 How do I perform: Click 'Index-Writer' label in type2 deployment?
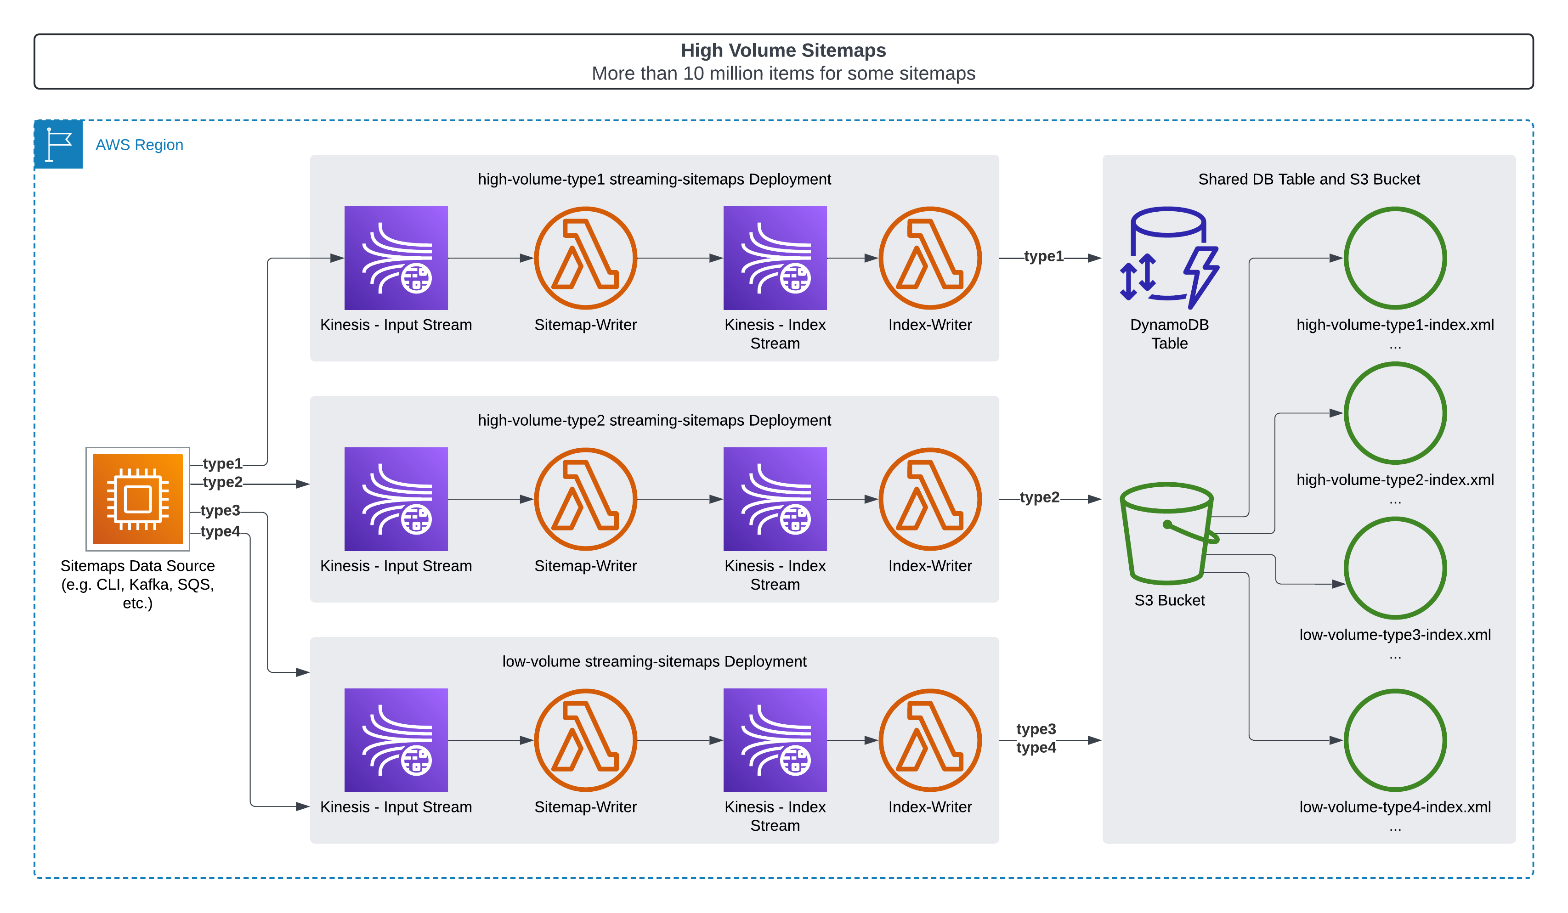pos(929,566)
